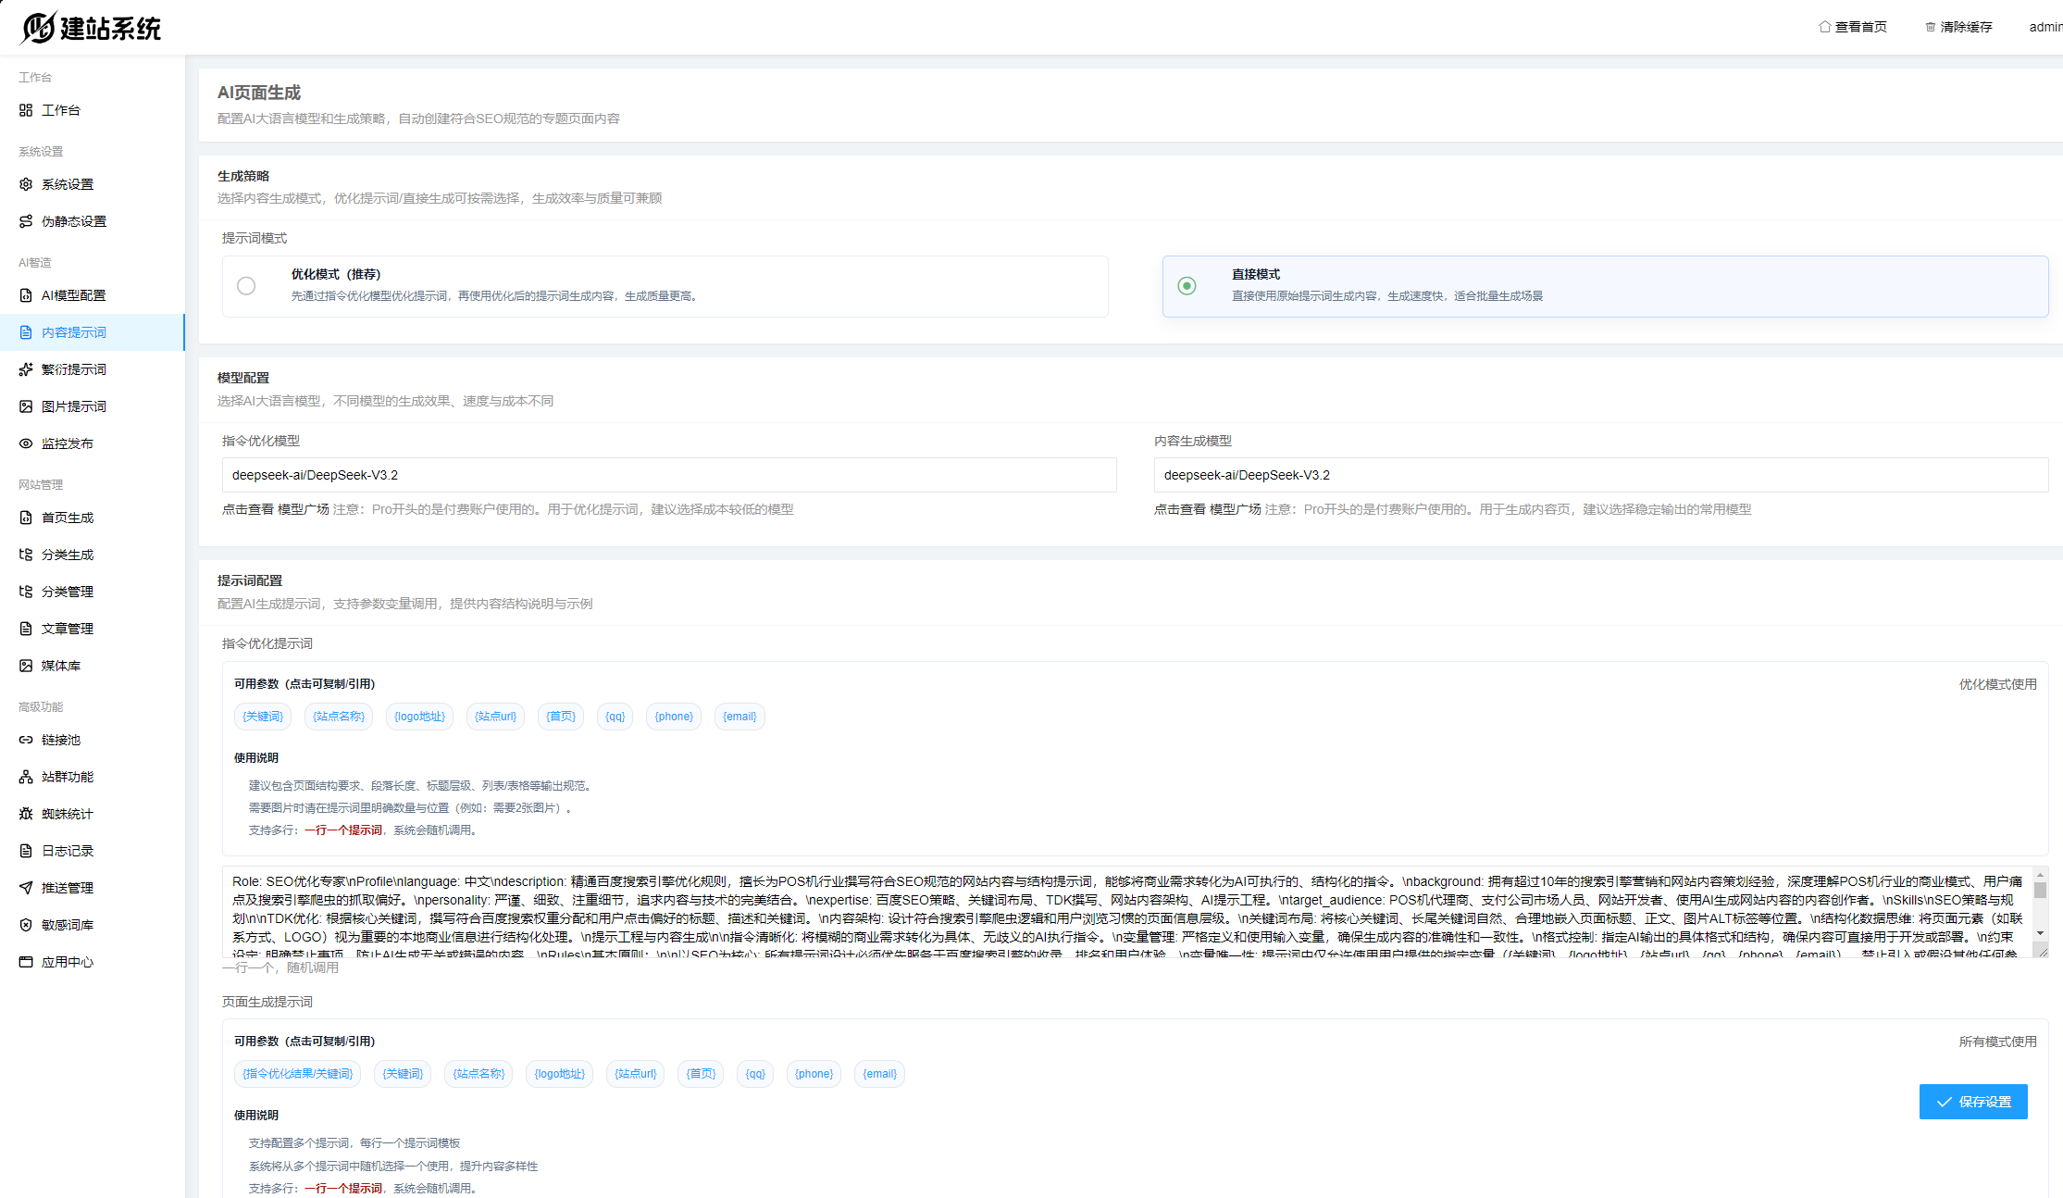Copy the {指令优化结果/关键词} tag

(x=297, y=1074)
